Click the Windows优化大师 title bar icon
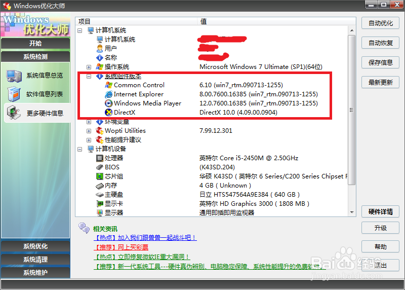 (x=7, y=6)
